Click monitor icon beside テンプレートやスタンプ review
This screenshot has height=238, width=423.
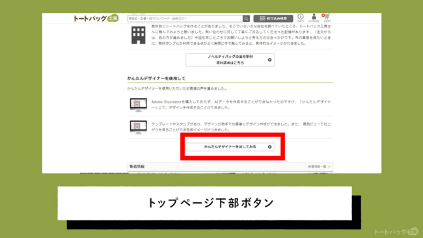(139, 127)
